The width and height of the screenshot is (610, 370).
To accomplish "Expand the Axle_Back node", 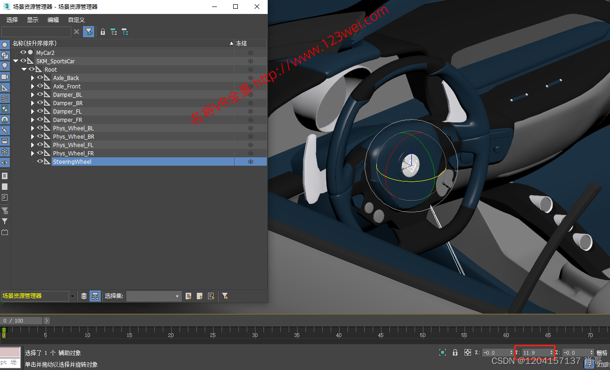I will pyautogui.click(x=33, y=78).
